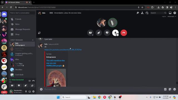Image resolution: width=178 pixels, height=100 pixels.
Task: Toggle camera in the call controls
Action: [90, 33]
